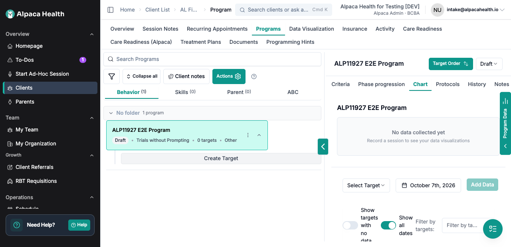Collapse the Operations sidebar section
The width and height of the screenshot is (511, 247).
pos(92,198)
